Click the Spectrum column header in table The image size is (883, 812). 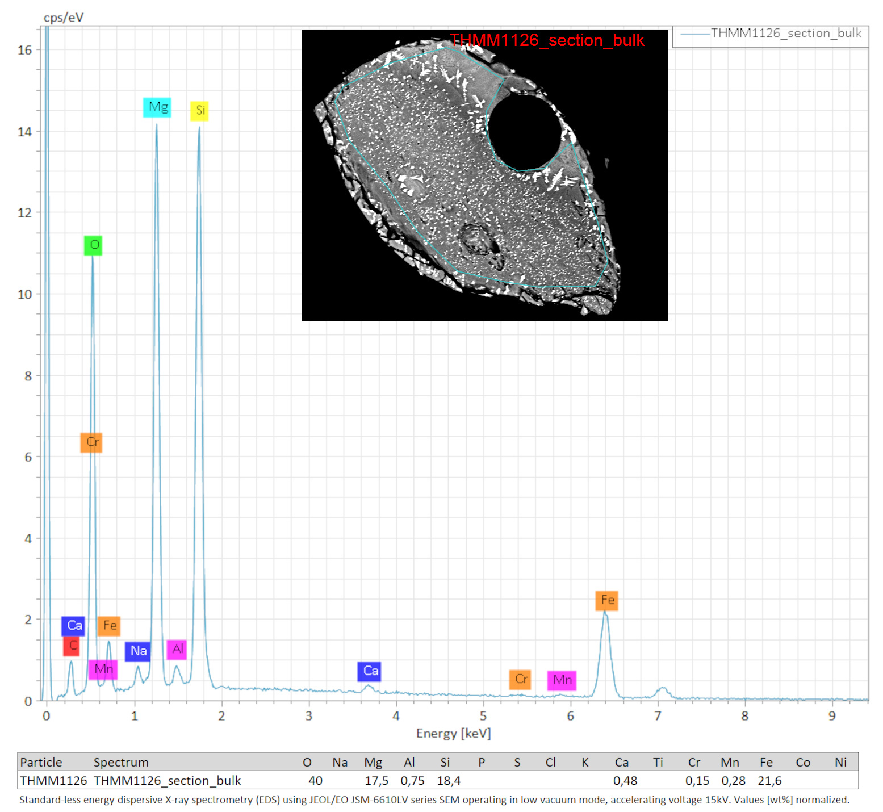coord(121,762)
